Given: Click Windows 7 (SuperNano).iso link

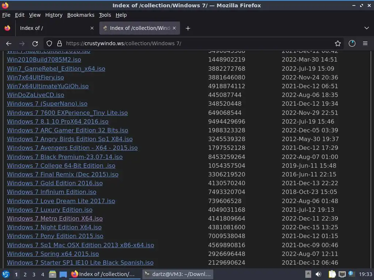Looking at the screenshot, I should tap(47, 104).
